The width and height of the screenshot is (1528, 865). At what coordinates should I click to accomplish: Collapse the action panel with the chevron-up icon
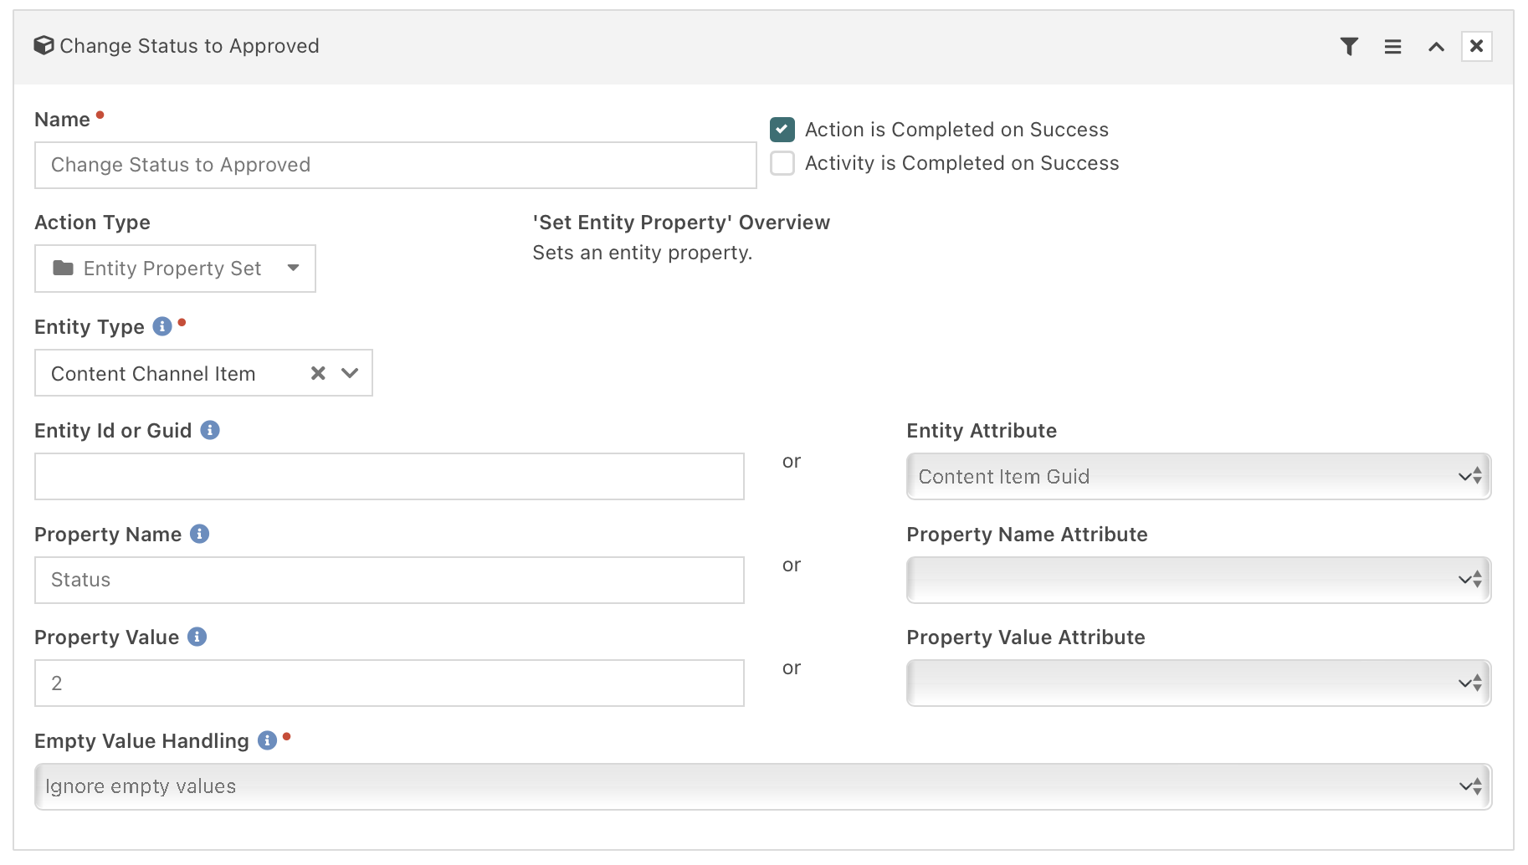pyautogui.click(x=1436, y=47)
